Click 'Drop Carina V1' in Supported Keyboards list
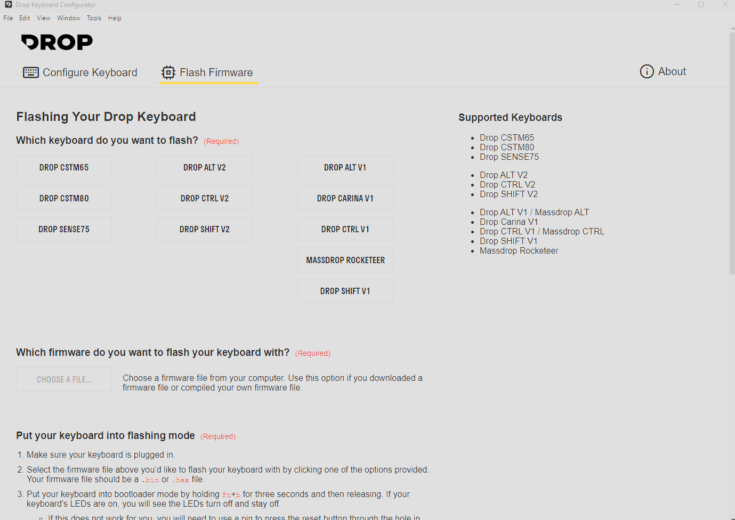 509,222
